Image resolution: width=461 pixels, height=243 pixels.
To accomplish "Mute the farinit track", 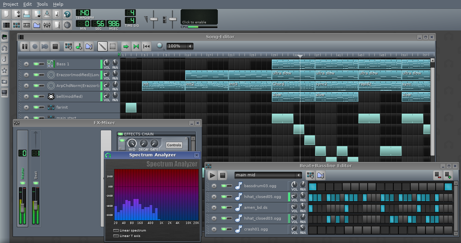I will [36, 107].
